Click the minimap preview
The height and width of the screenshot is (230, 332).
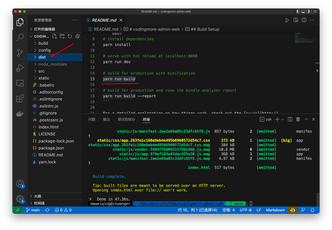click(304, 38)
